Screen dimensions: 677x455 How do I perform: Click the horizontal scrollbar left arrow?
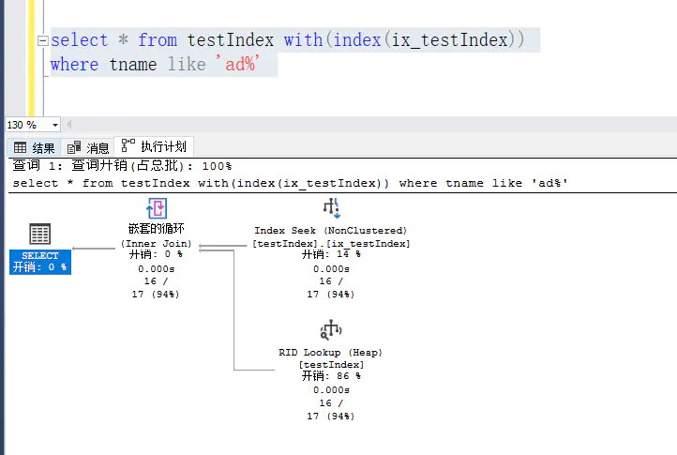coord(68,126)
